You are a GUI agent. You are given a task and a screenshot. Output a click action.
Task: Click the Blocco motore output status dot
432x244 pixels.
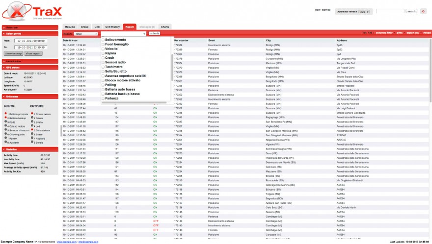32,113
